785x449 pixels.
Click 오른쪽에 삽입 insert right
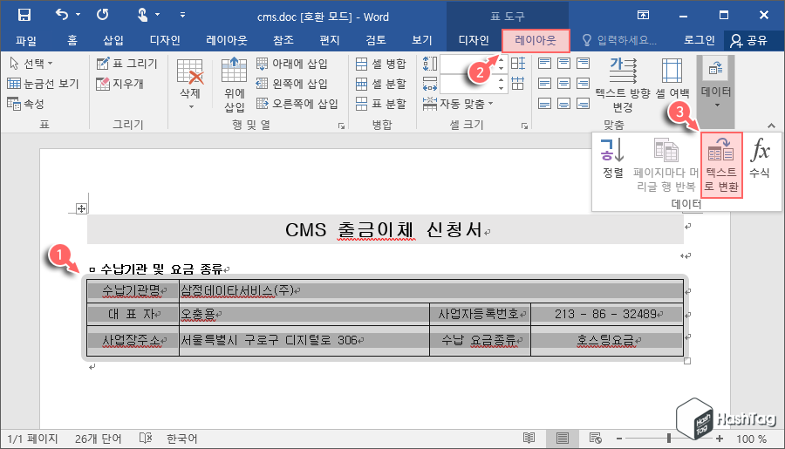(x=297, y=104)
